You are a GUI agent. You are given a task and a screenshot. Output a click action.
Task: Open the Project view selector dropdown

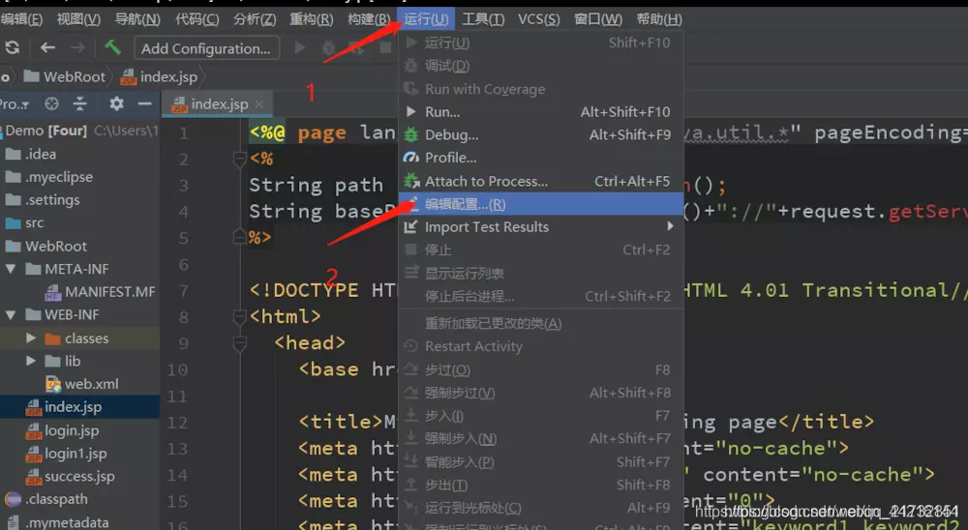(x=15, y=103)
